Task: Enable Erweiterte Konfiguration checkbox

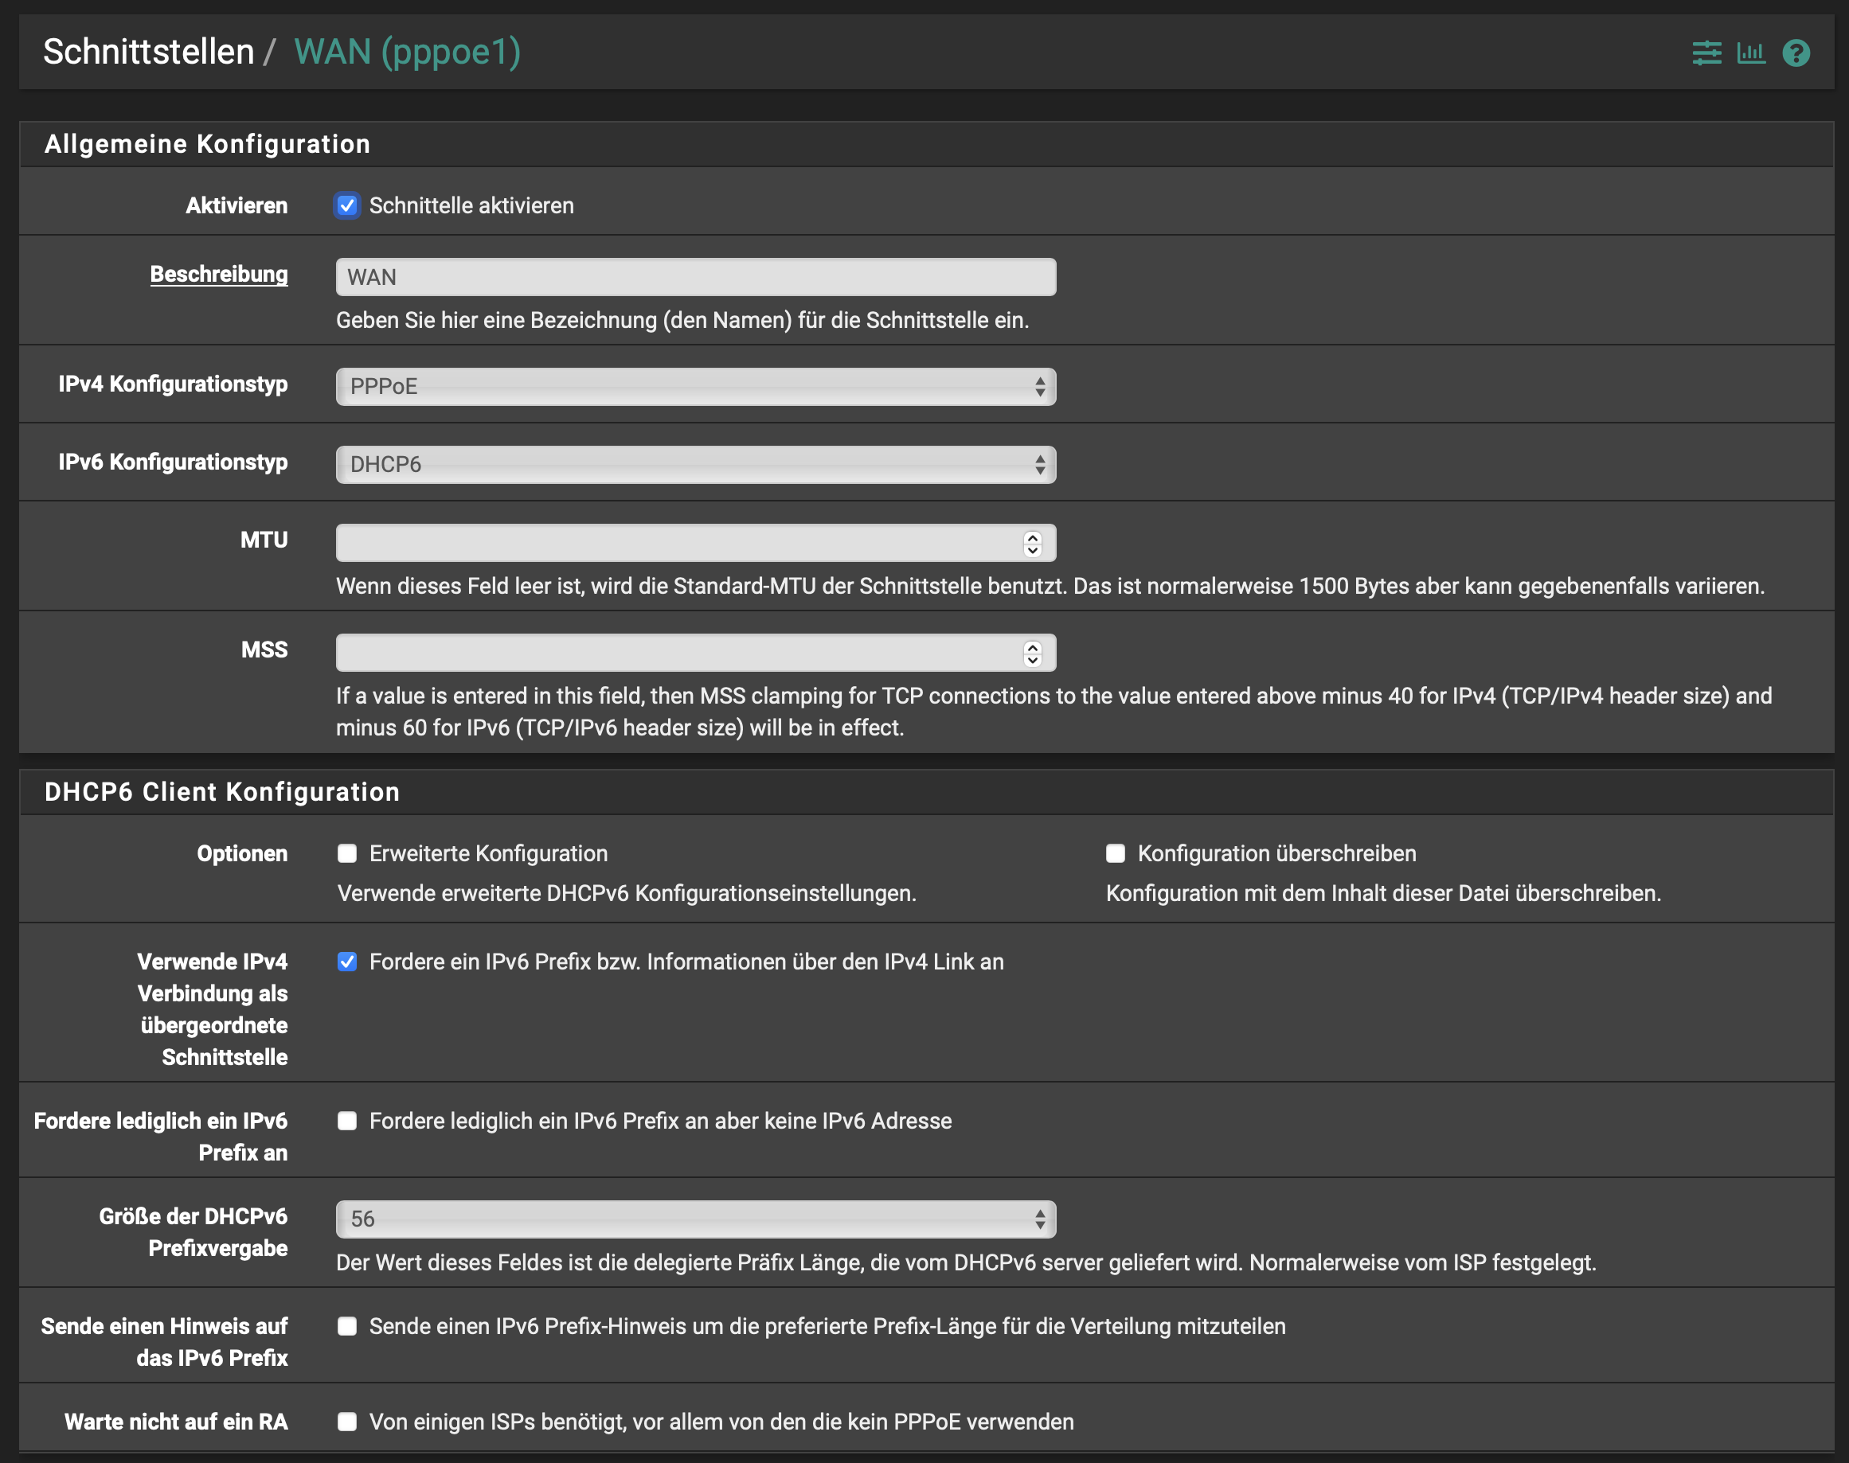Action: [x=347, y=853]
